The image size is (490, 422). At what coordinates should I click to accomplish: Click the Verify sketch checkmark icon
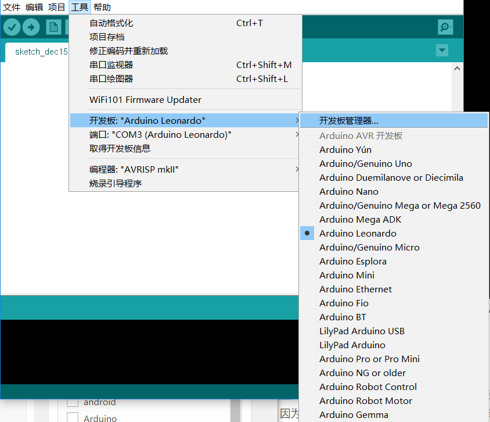12,27
